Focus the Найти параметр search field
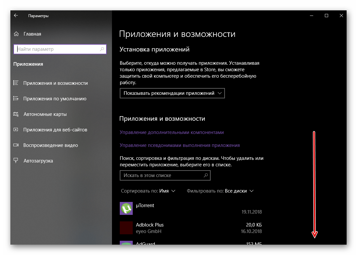Viewport: 357px width, 255px height. click(x=57, y=49)
